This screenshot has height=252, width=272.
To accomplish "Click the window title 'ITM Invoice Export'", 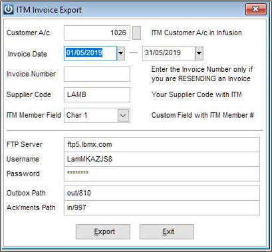I will 49,10.
